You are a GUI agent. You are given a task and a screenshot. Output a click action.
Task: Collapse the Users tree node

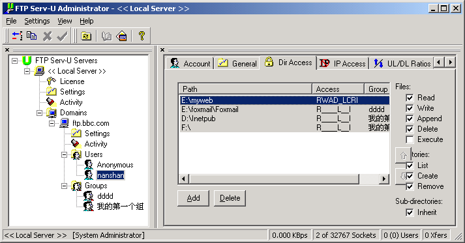click(64, 154)
